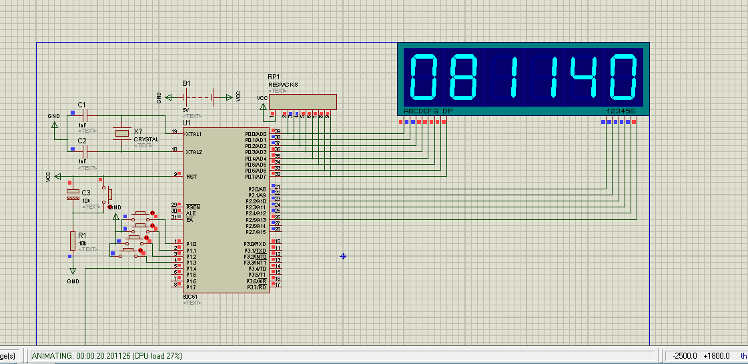Click the digit 8 on the display
The image size is (748, 364).
(464, 77)
